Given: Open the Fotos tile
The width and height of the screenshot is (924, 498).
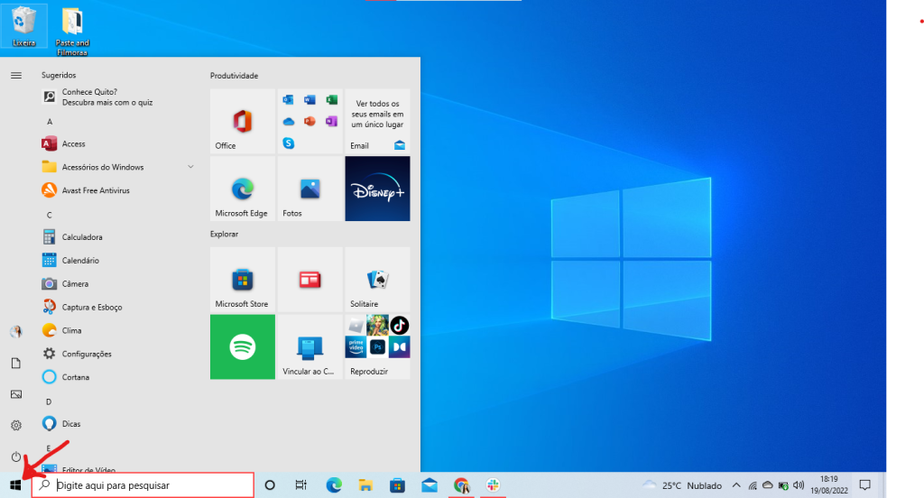Looking at the screenshot, I should pyautogui.click(x=310, y=189).
